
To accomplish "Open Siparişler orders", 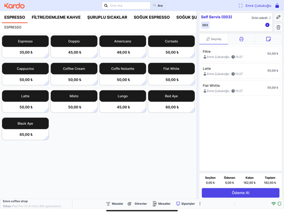I will (x=185, y=204).
